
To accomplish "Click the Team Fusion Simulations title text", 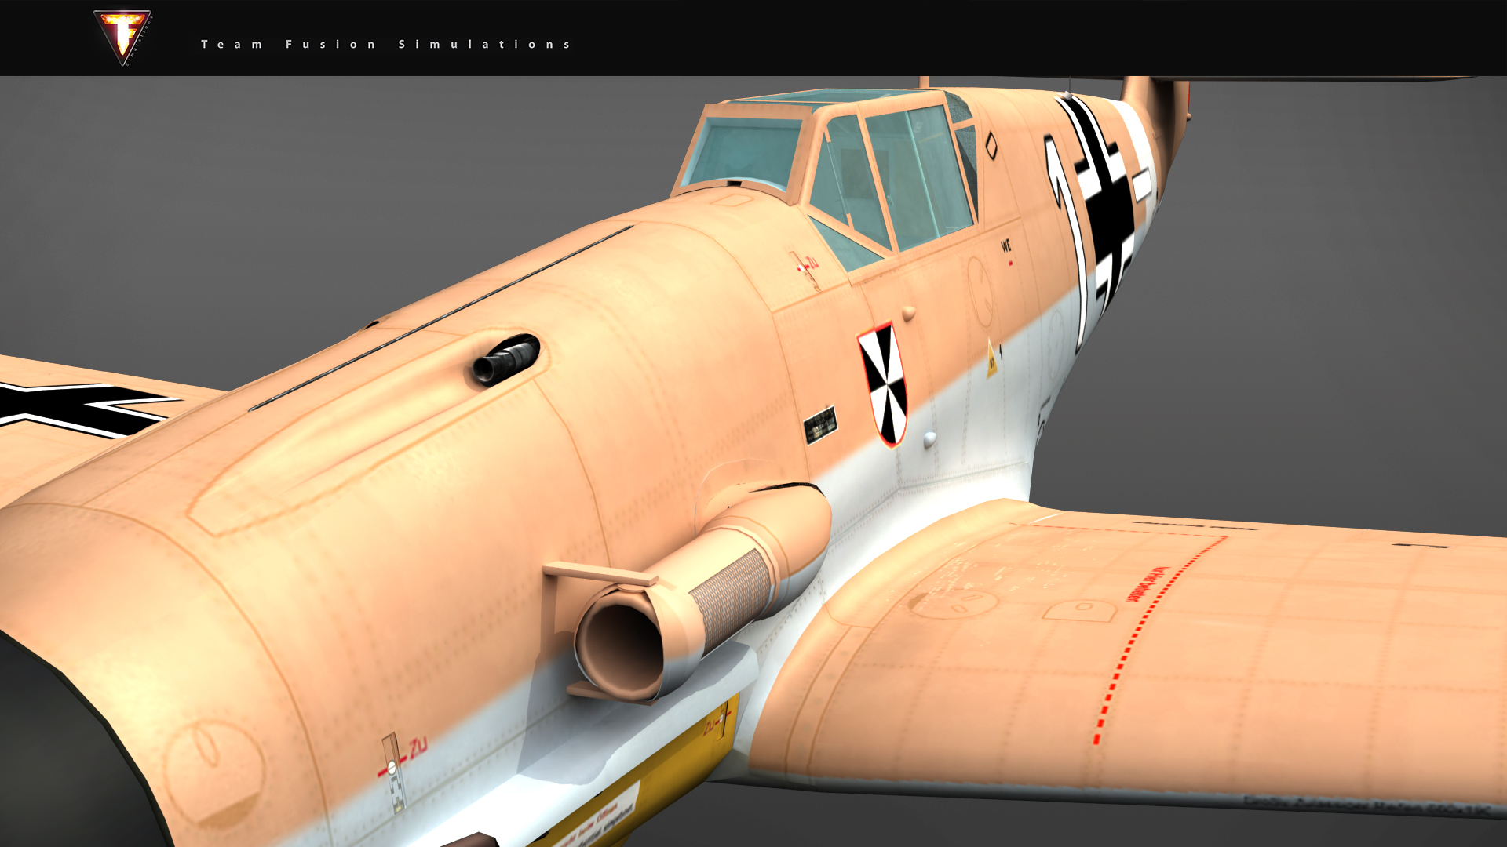I will [385, 45].
